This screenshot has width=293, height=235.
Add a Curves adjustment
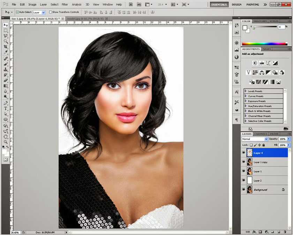click(268, 63)
